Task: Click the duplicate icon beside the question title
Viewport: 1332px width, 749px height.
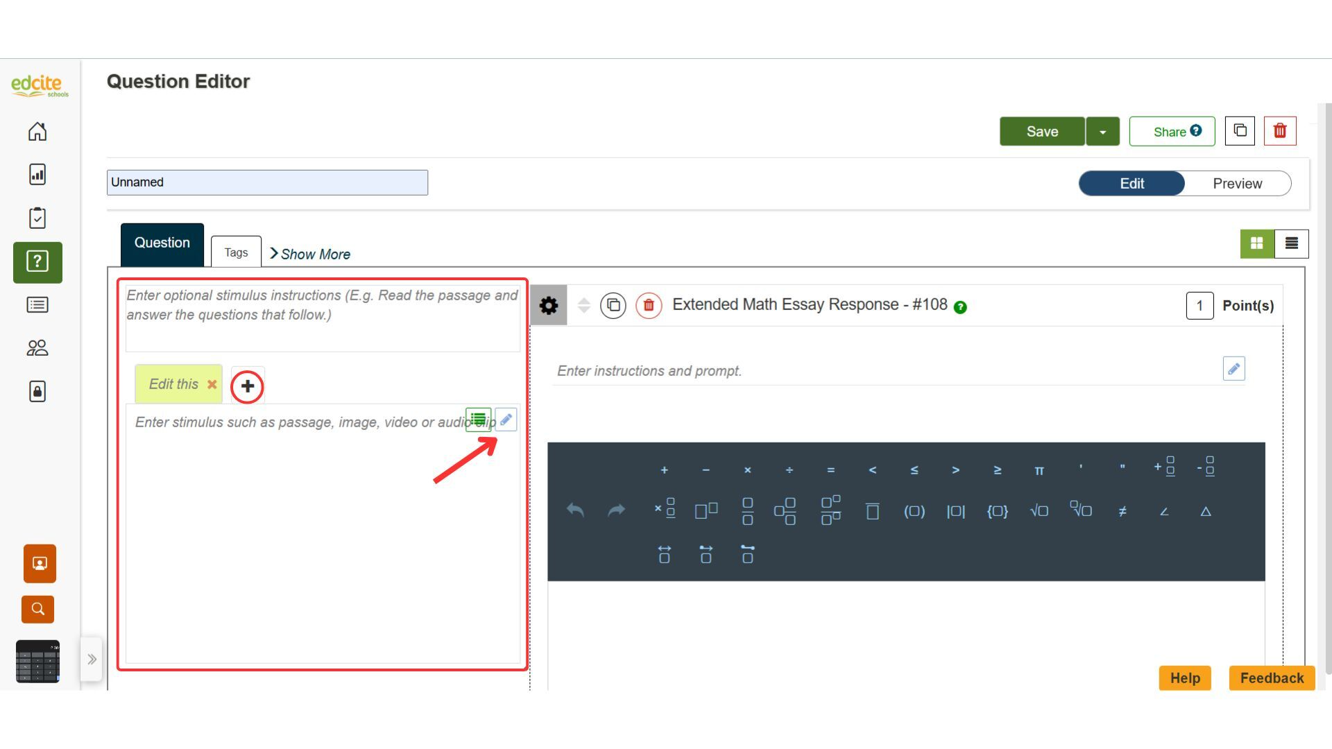Action: pos(613,305)
